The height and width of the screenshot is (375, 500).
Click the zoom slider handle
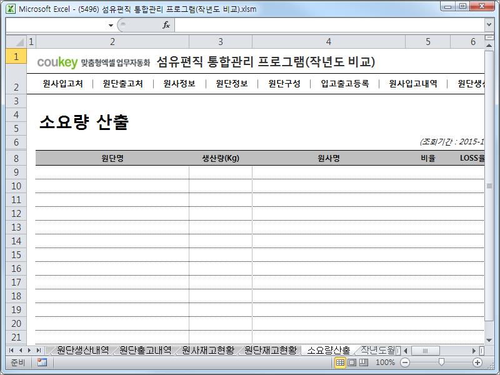(441, 362)
